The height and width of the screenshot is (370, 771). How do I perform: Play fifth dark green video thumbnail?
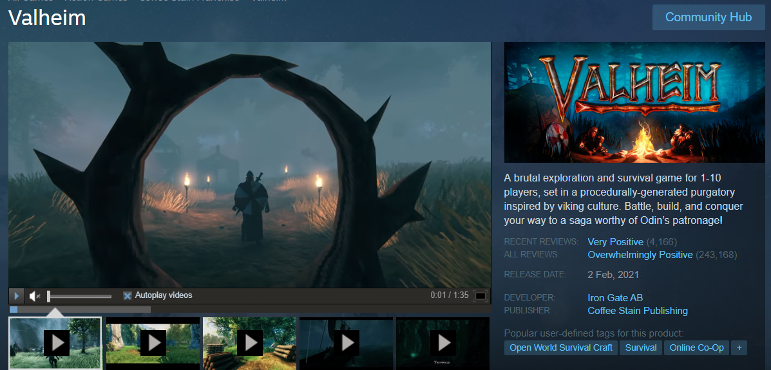pos(443,343)
